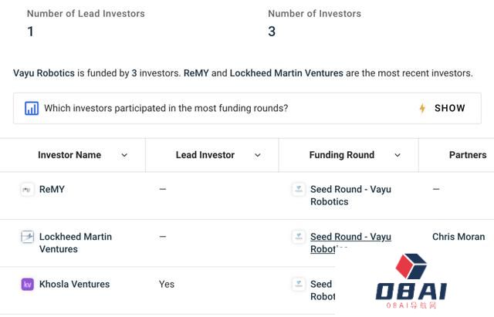The height and width of the screenshot is (317, 494).
Task: Click the ReMY investor logo icon
Action: click(27, 190)
